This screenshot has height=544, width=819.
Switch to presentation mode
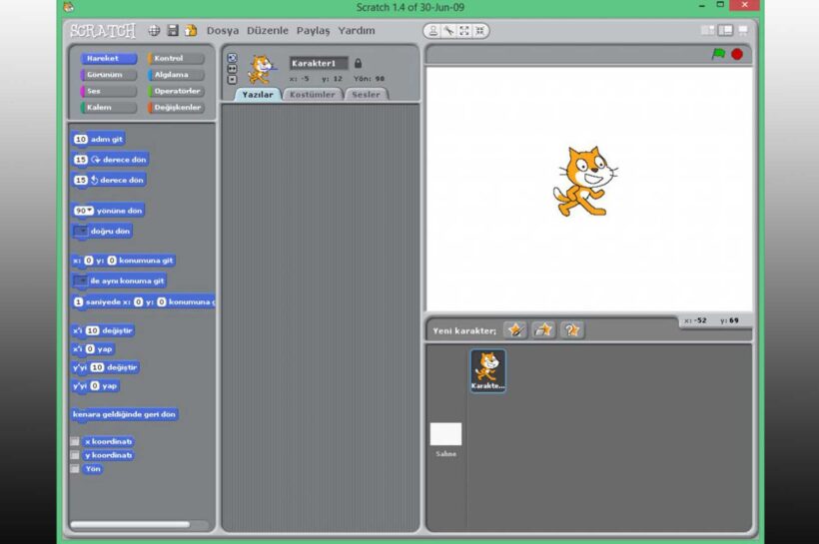(x=743, y=30)
